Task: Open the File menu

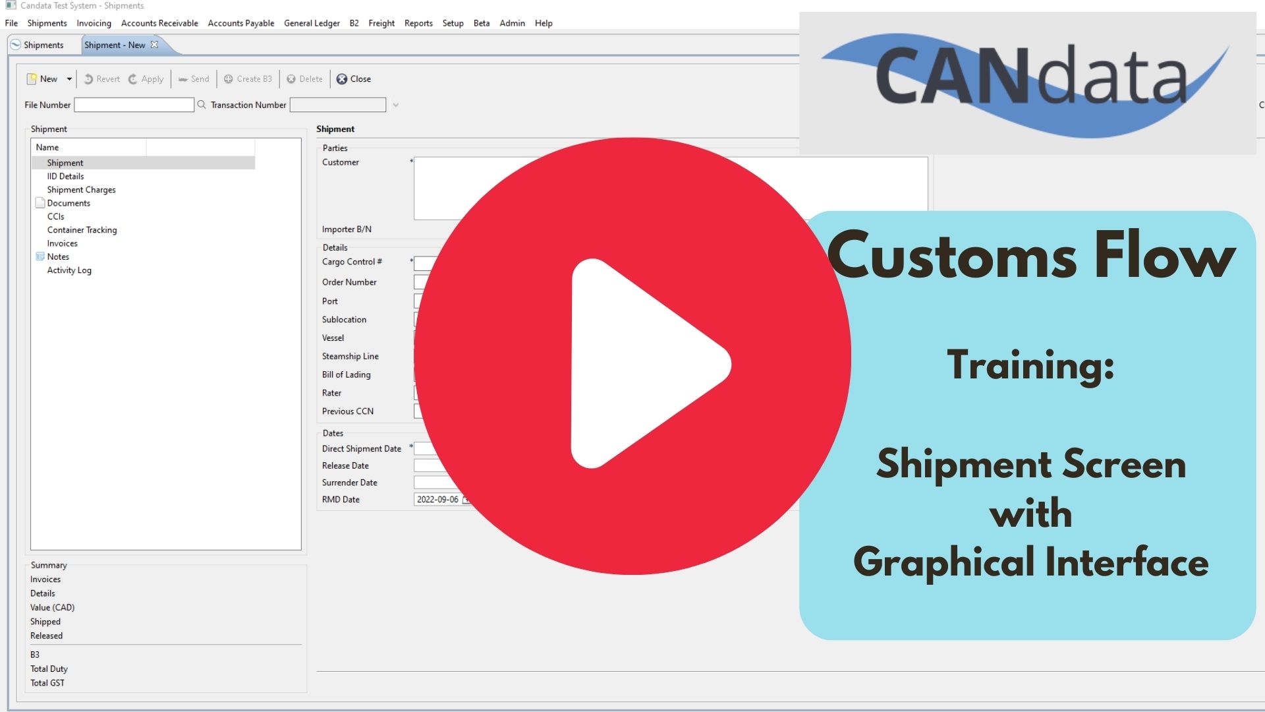Action: 11,23
